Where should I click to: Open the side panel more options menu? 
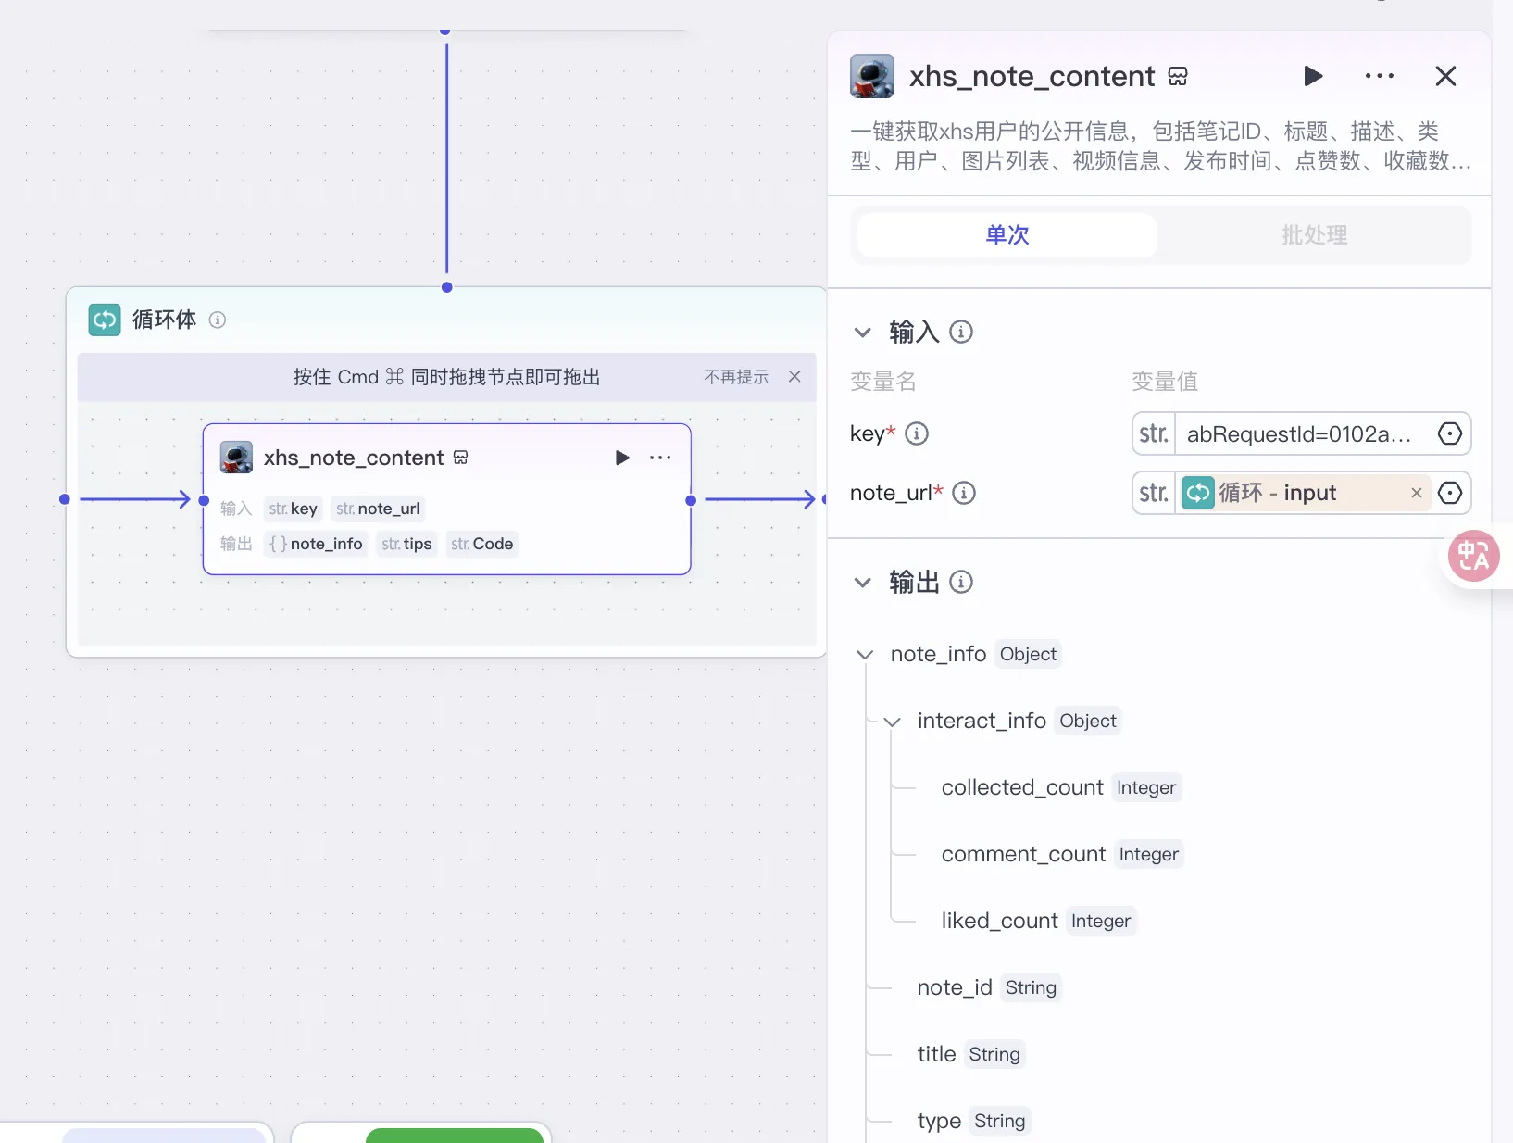[1380, 76]
